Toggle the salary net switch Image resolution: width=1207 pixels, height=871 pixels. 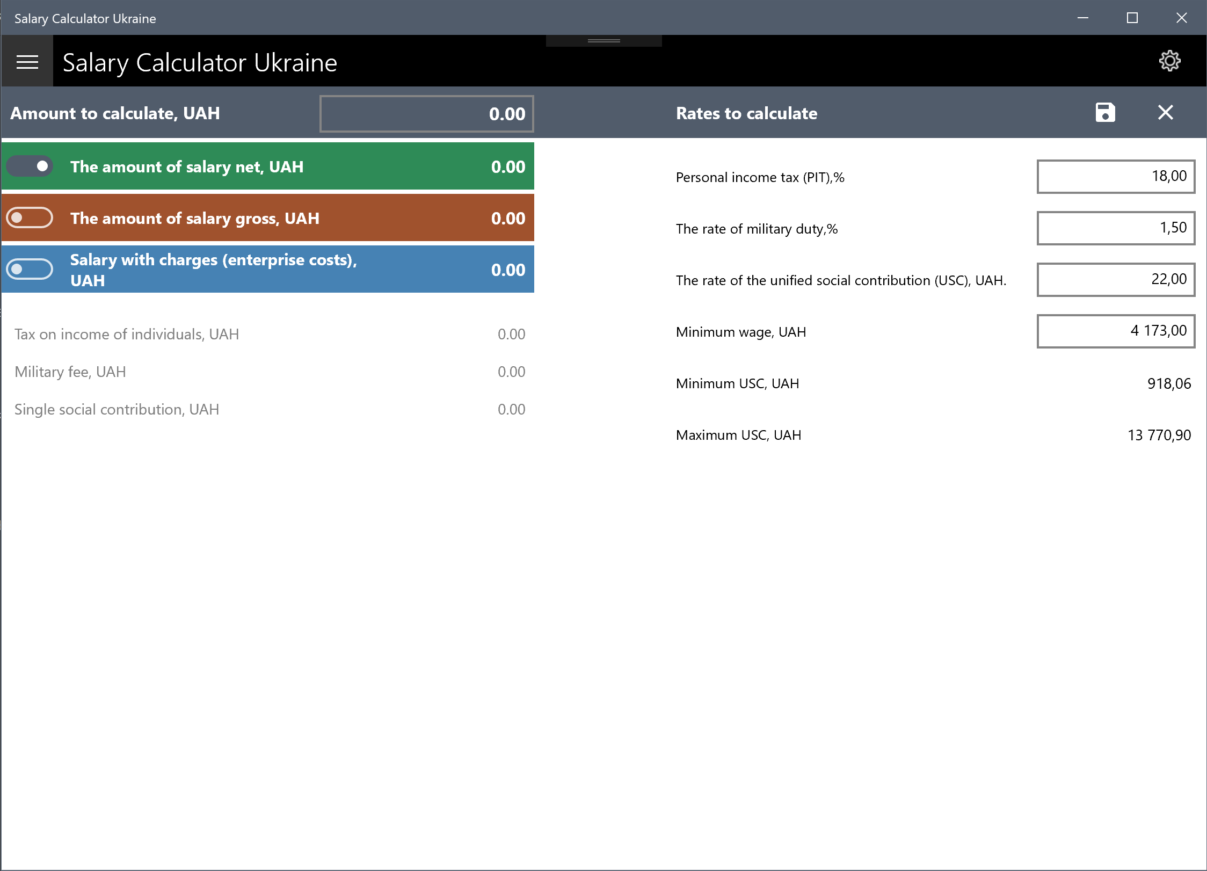click(30, 166)
